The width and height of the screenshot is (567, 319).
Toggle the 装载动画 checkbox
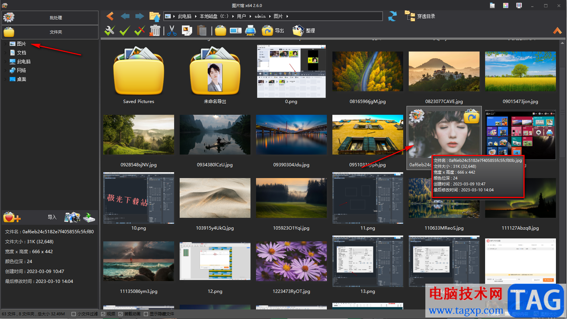(120, 314)
